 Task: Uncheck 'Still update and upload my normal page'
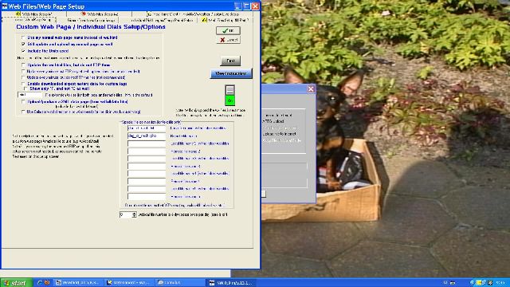point(23,44)
